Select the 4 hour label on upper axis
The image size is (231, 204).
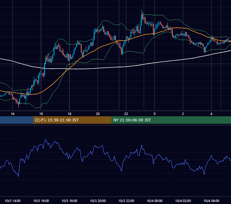(x=211, y=114)
